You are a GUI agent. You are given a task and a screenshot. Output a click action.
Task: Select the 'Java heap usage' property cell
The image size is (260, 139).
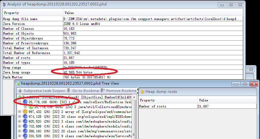coord(33,72)
